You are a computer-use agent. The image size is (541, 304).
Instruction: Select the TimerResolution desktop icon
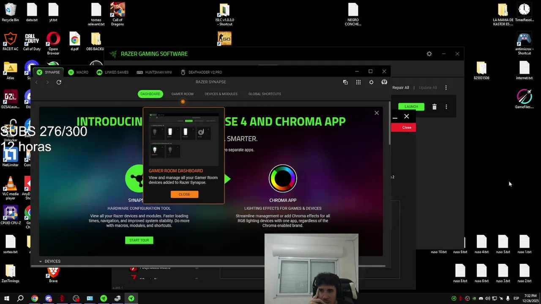(524, 13)
